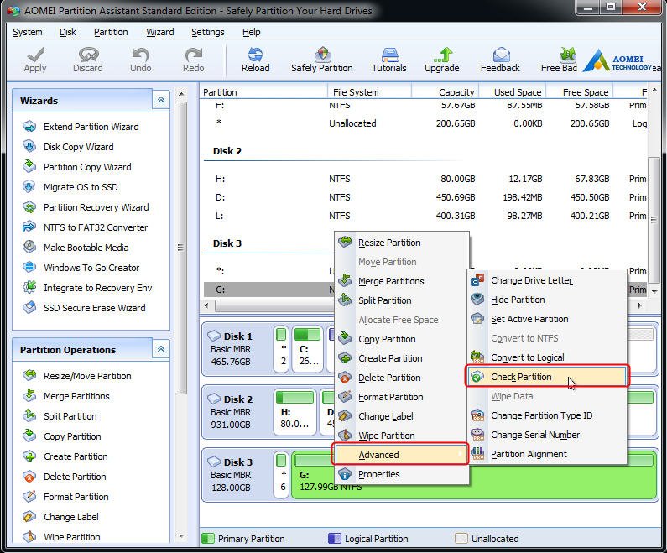667x553 pixels.
Task: Select Copy Partition in the context menu
Action: point(402,339)
